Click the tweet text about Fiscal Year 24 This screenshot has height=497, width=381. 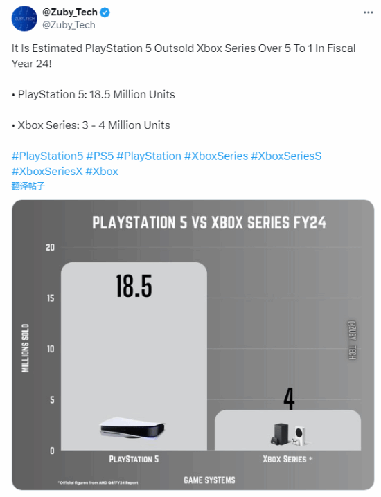(184, 56)
